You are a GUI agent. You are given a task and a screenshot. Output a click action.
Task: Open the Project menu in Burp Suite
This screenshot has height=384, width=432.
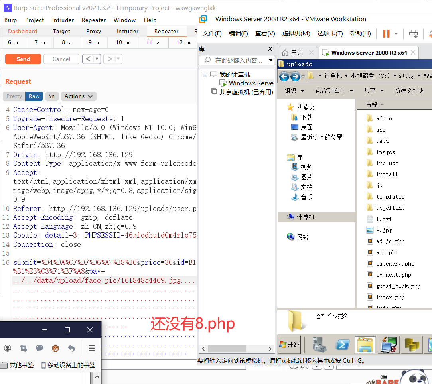pyautogui.click(x=34, y=20)
